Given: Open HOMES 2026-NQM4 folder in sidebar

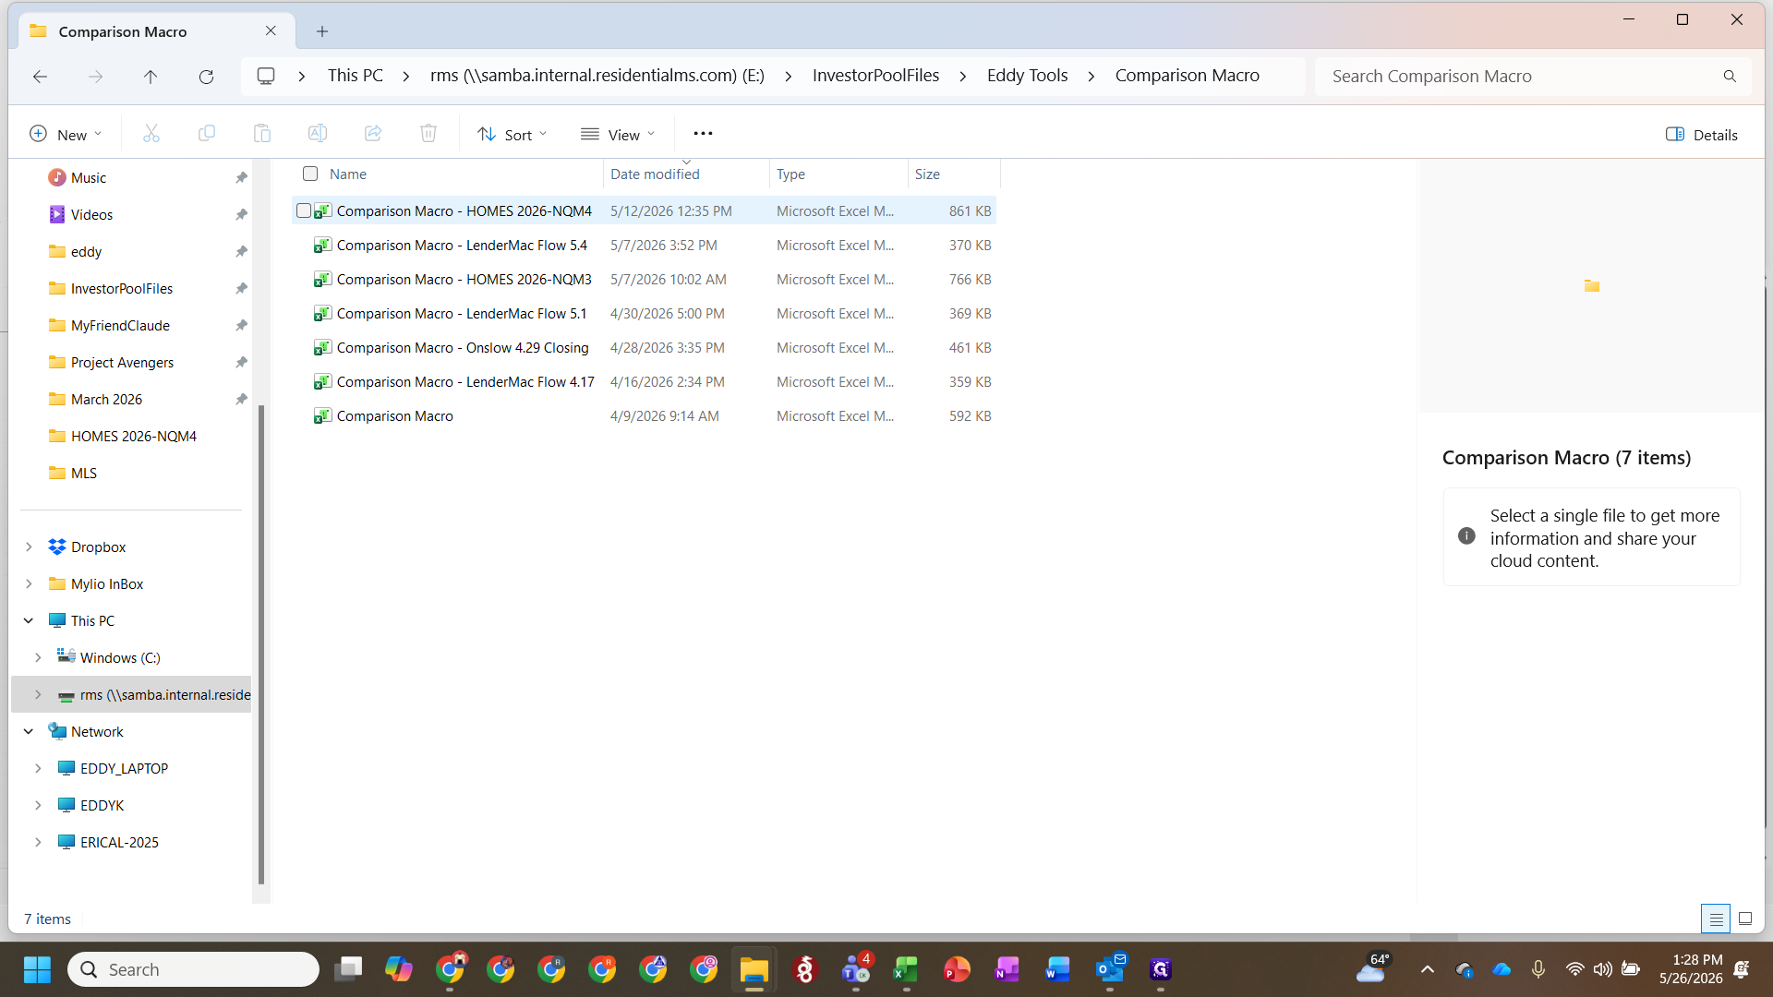Looking at the screenshot, I should [134, 436].
